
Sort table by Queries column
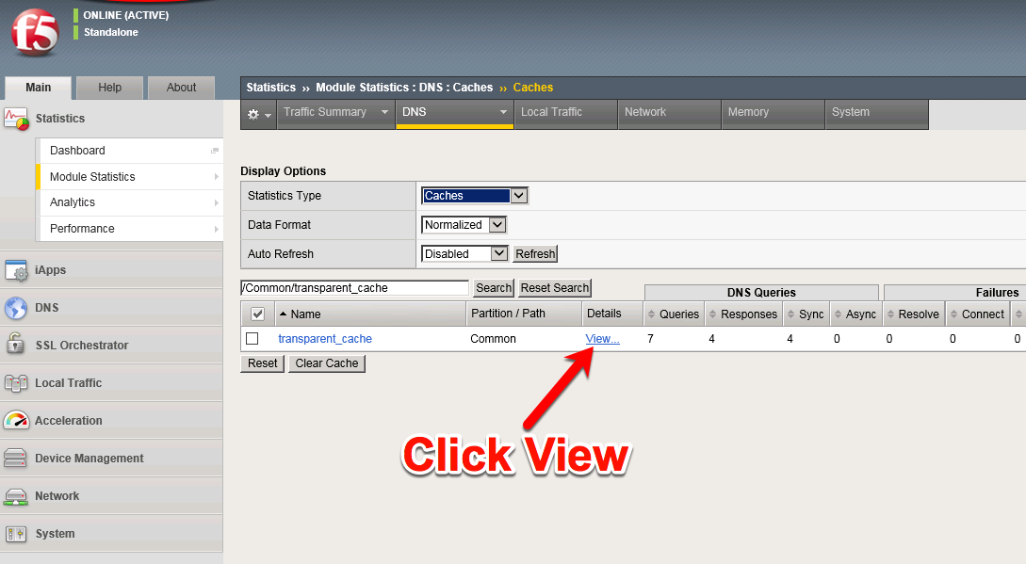click(x=674, y=314)
